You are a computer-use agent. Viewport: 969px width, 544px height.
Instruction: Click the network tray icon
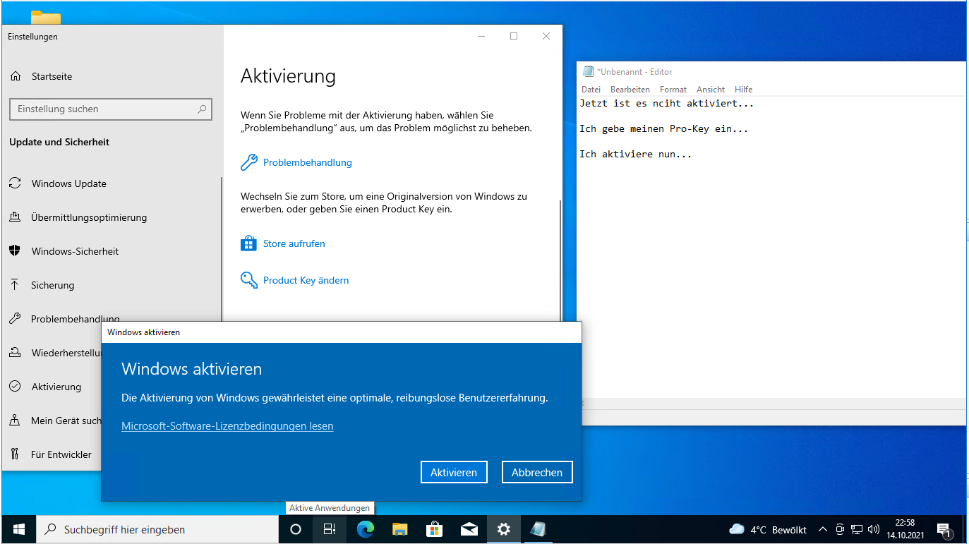[857, 529]
